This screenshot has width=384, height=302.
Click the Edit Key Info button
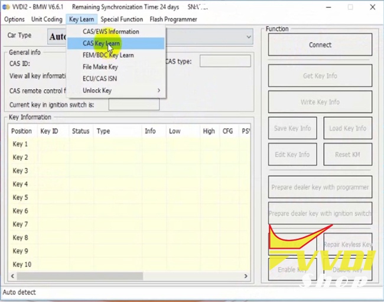pos(292,154)
